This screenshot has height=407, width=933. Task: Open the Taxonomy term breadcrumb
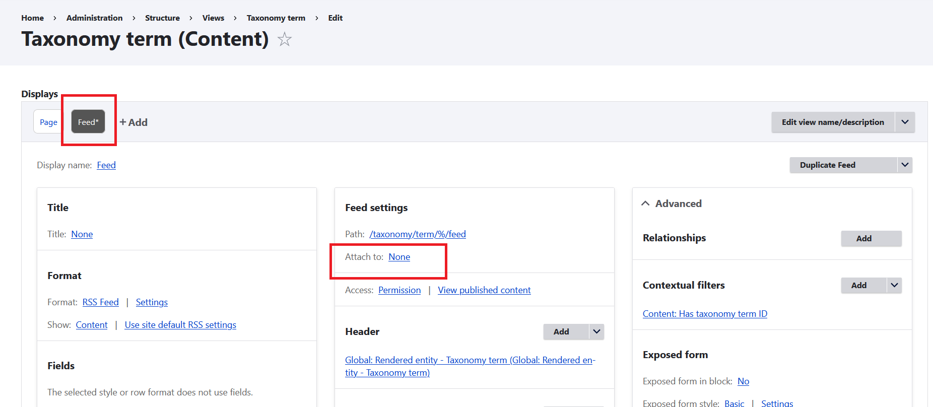tap(276, 18)
